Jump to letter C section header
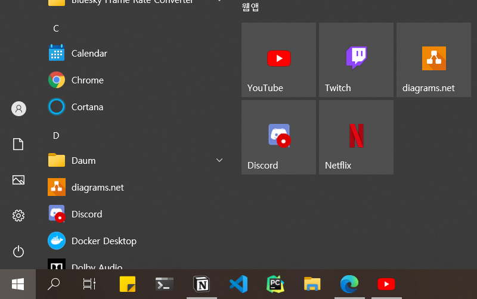Screen dimensions: 477x299 pyautogui.click(x=56, y=28)
